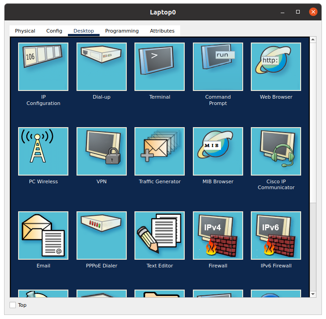Switch to the Config tab

[54, 31]
